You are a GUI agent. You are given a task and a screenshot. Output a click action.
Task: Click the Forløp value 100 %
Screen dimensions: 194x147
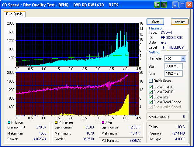click(181, 127)
